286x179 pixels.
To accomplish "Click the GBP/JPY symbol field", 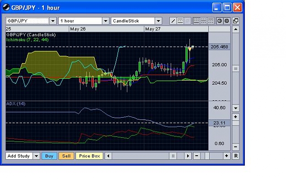I will point(27,21).
